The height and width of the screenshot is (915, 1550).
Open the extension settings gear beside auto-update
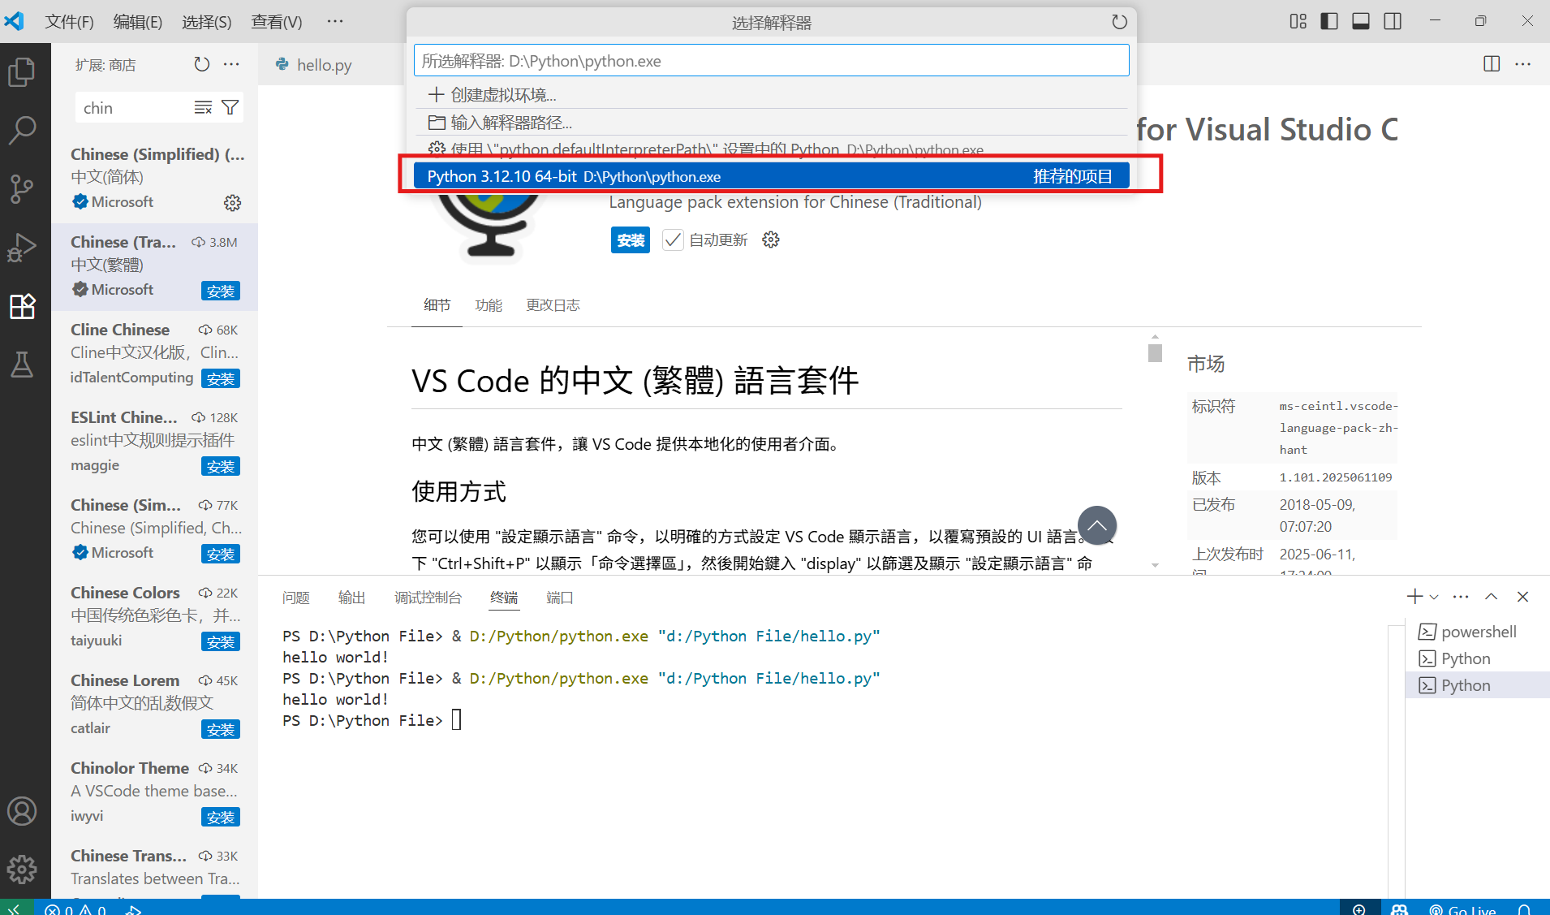(x=771, y=240)
